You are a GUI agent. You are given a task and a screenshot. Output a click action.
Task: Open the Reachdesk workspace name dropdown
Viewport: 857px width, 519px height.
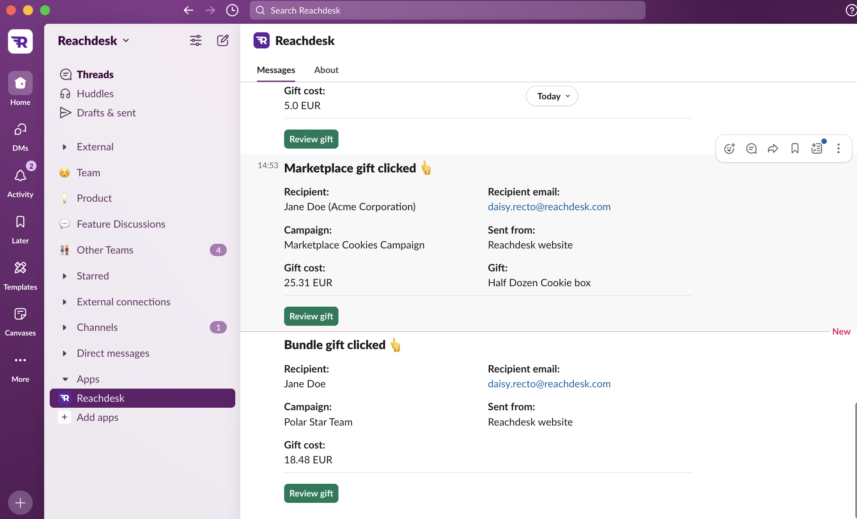pos(93,41)
